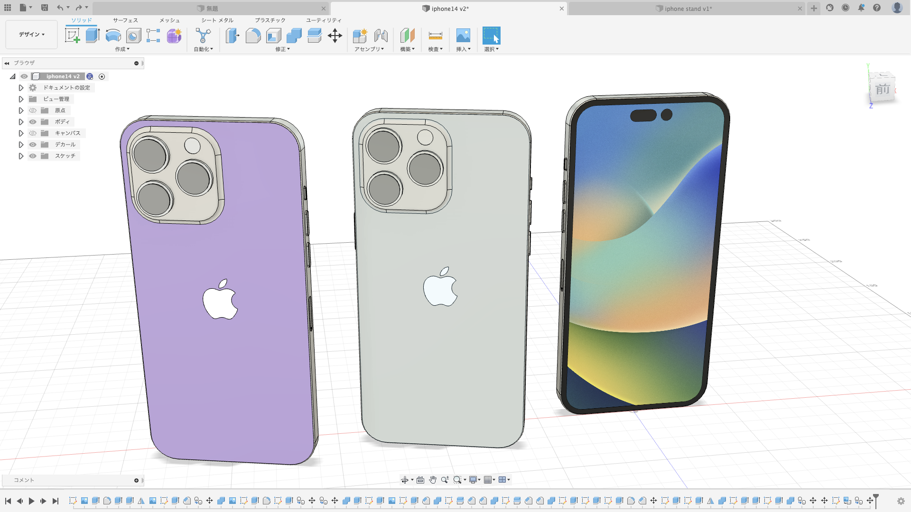Switch to the iphone stand v1 document tab
This screenshot has height=512, width=911.
point(688,9)
